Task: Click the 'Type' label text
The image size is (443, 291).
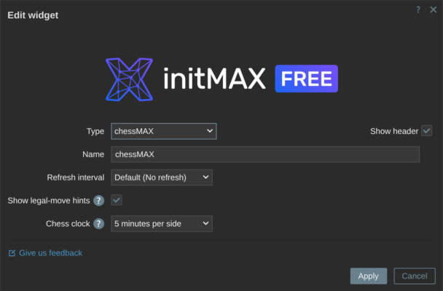Action: coord(95,132)
